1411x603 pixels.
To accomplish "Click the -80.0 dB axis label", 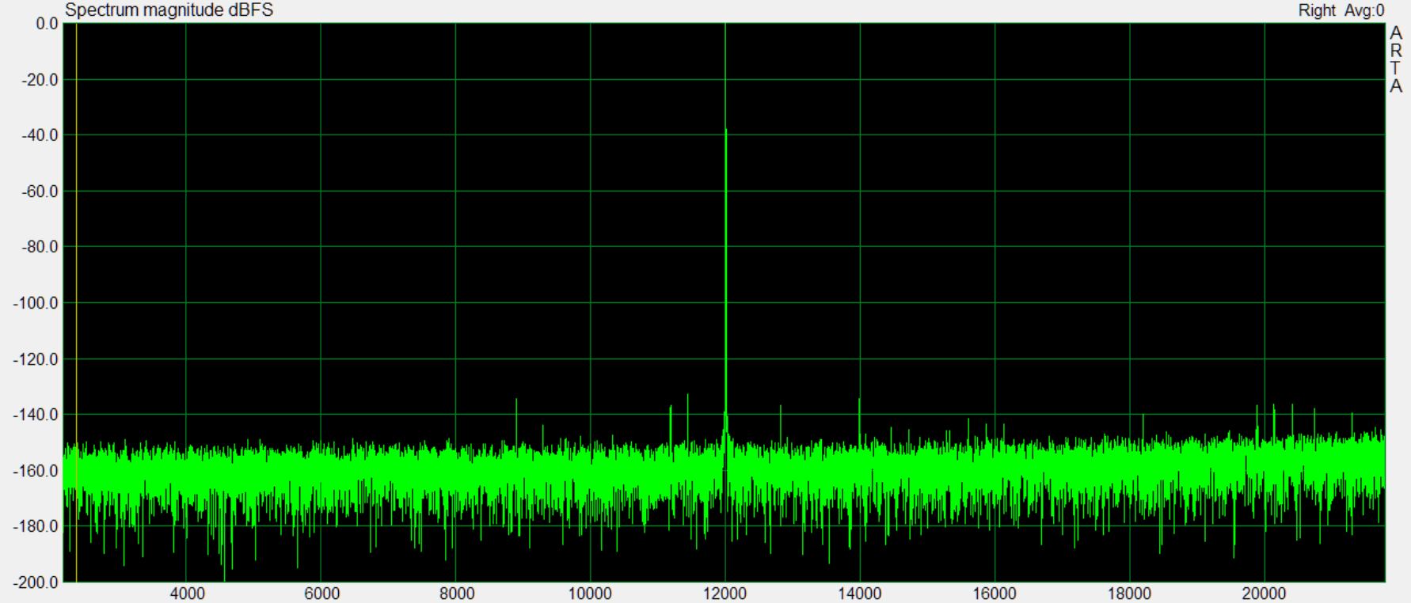I will coord(41,247).
